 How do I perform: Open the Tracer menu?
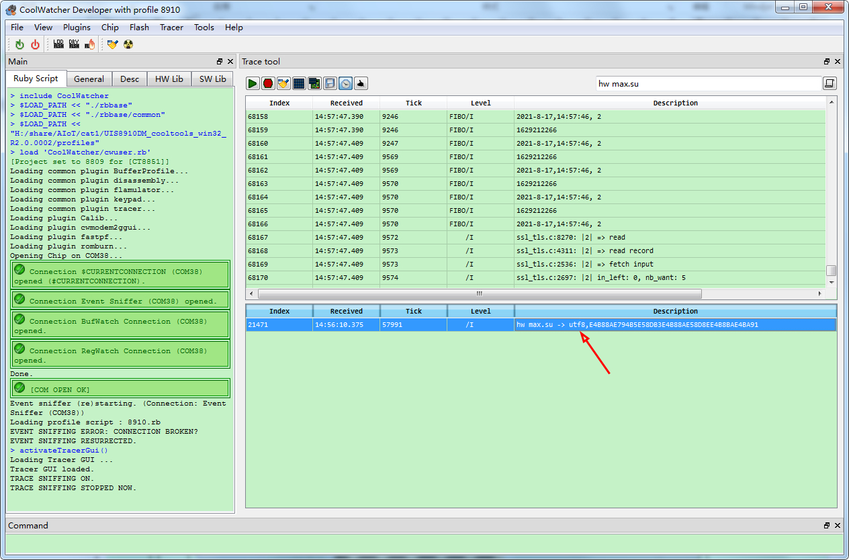[x=171, y=28]
